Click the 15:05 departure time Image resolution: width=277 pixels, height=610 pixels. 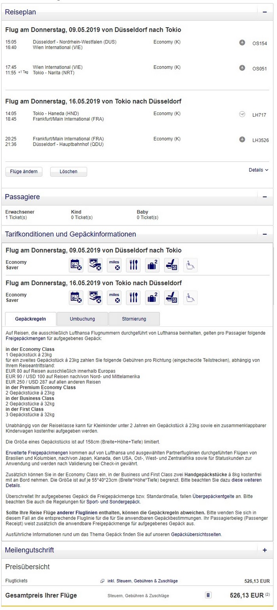[11, 42]
